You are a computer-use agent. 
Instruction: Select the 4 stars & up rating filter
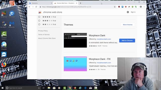pyautogui.click(x=39, y=17)
